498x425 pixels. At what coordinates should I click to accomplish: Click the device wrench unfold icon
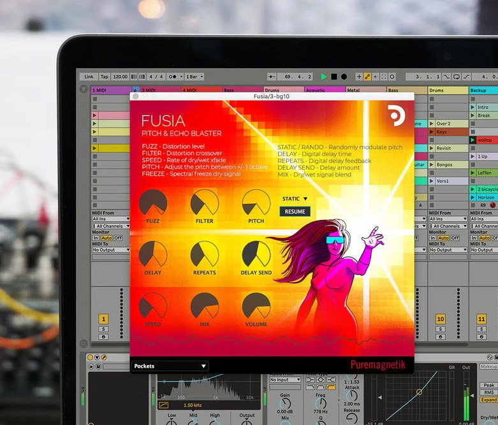pos(104,357)
